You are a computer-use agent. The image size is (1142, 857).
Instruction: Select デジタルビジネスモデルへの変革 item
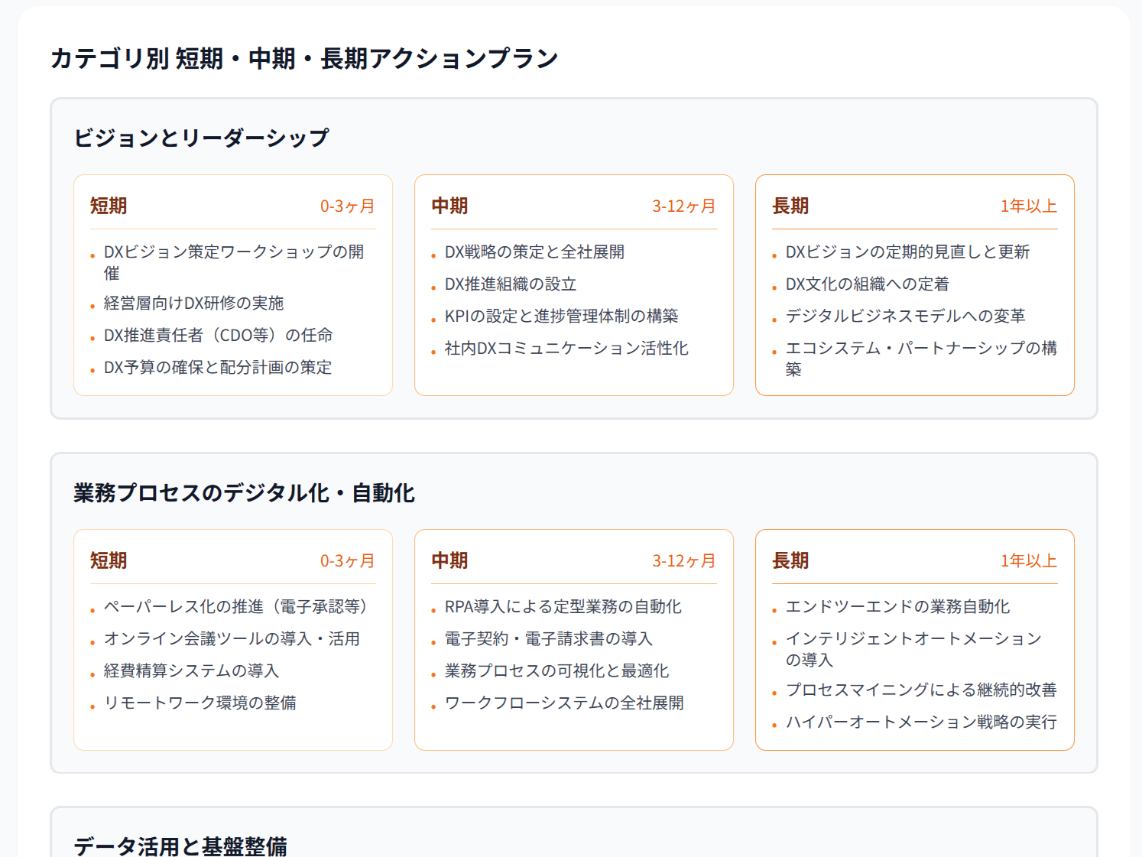pos(904,315)
